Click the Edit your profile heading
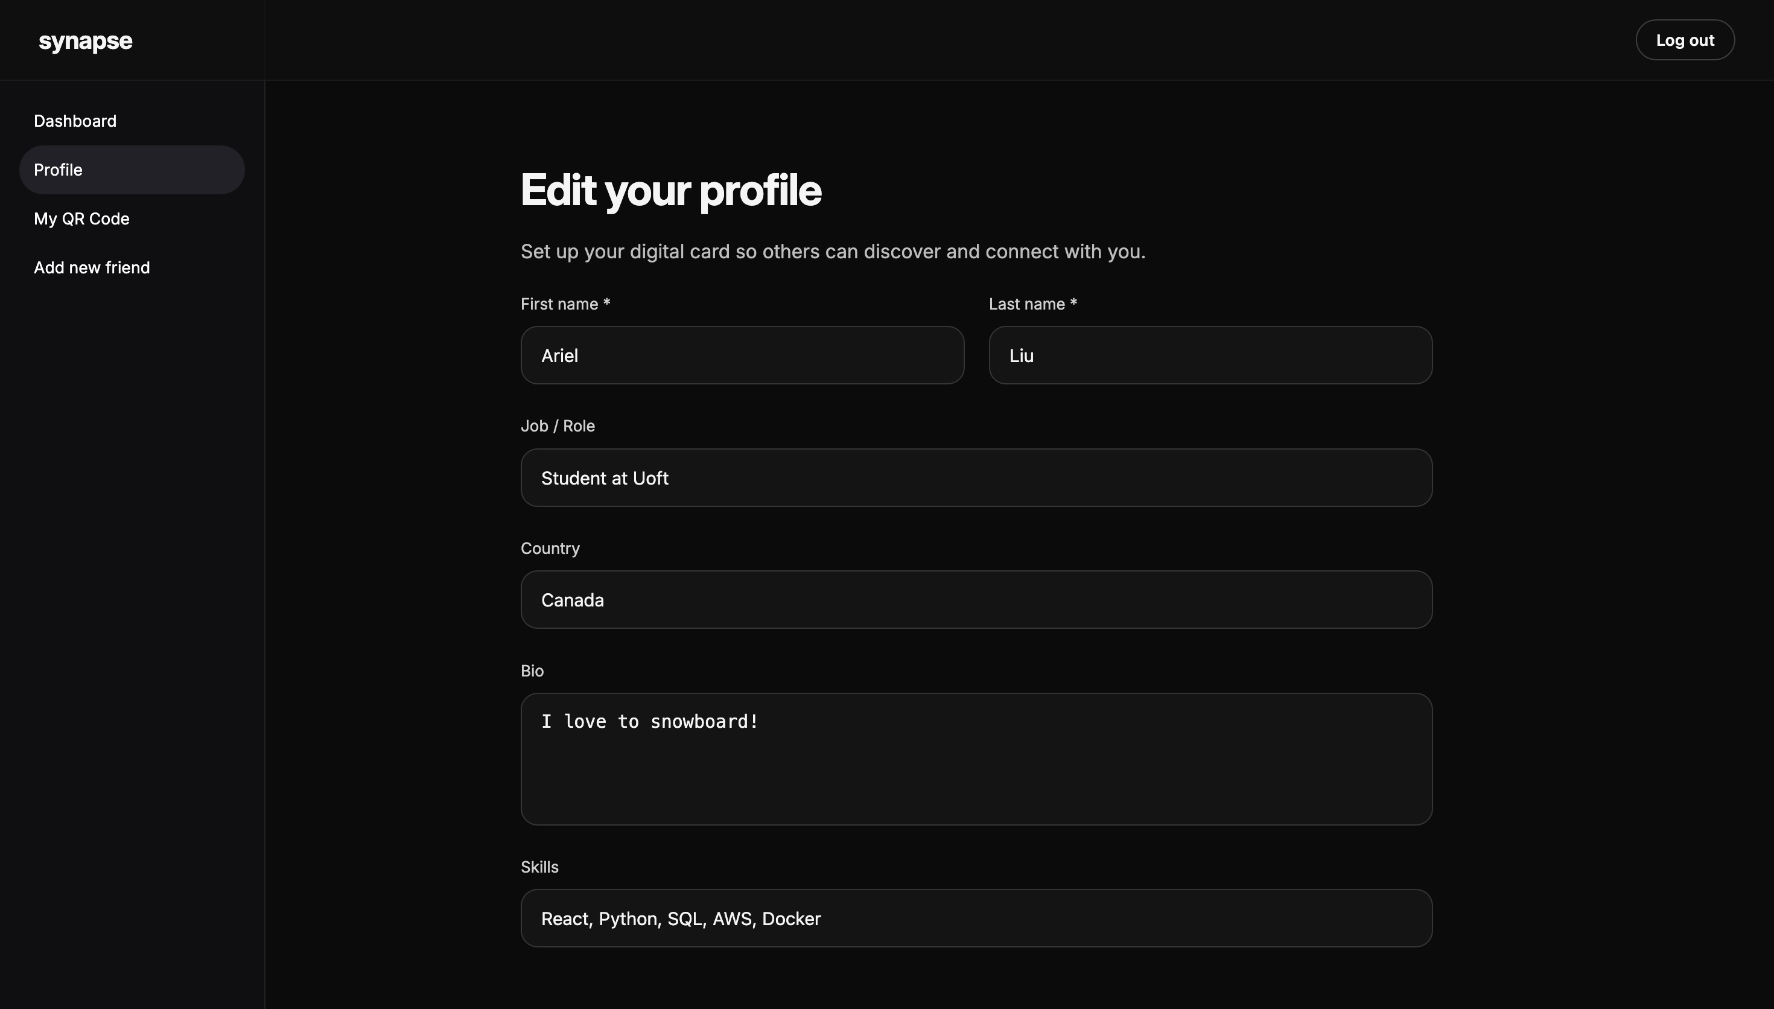1774x1009 pixels. (x=670, y=191)
